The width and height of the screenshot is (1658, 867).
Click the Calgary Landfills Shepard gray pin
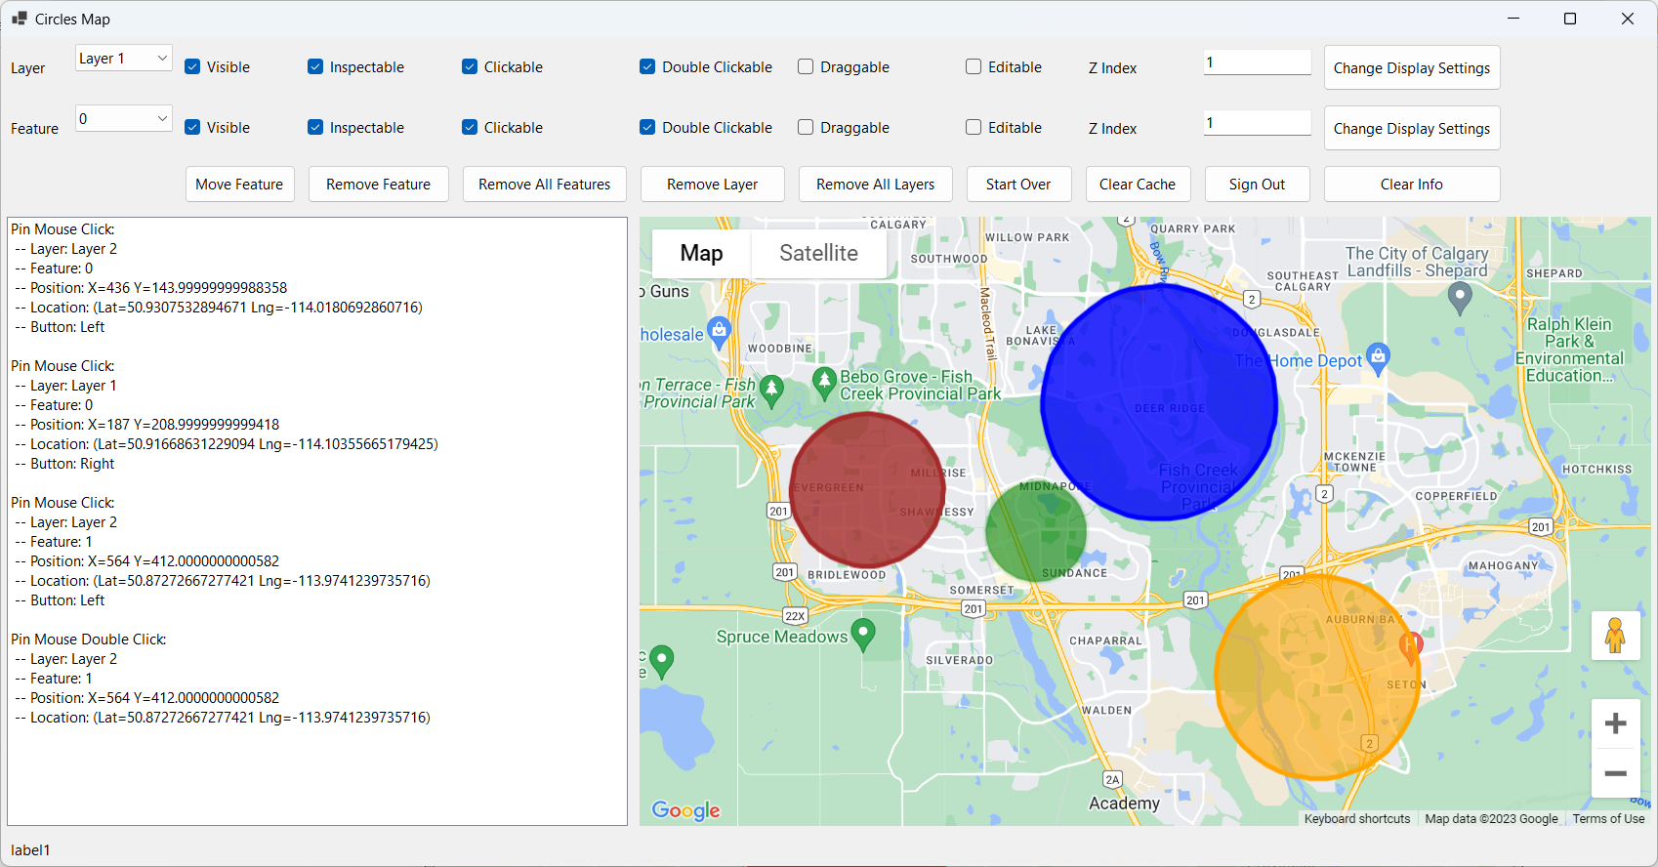[1460, 297]
